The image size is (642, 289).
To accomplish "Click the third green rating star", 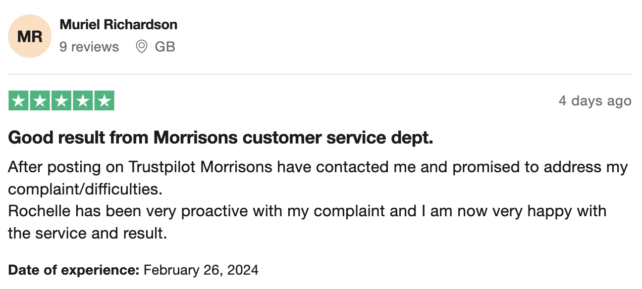I will click(61, 101).
